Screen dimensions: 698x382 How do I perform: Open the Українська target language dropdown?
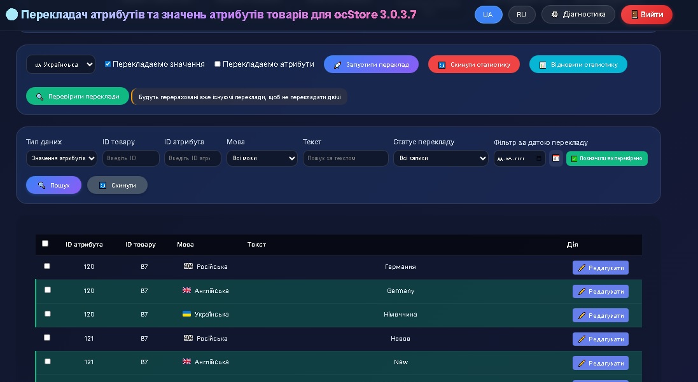click(x=60, y=64)
